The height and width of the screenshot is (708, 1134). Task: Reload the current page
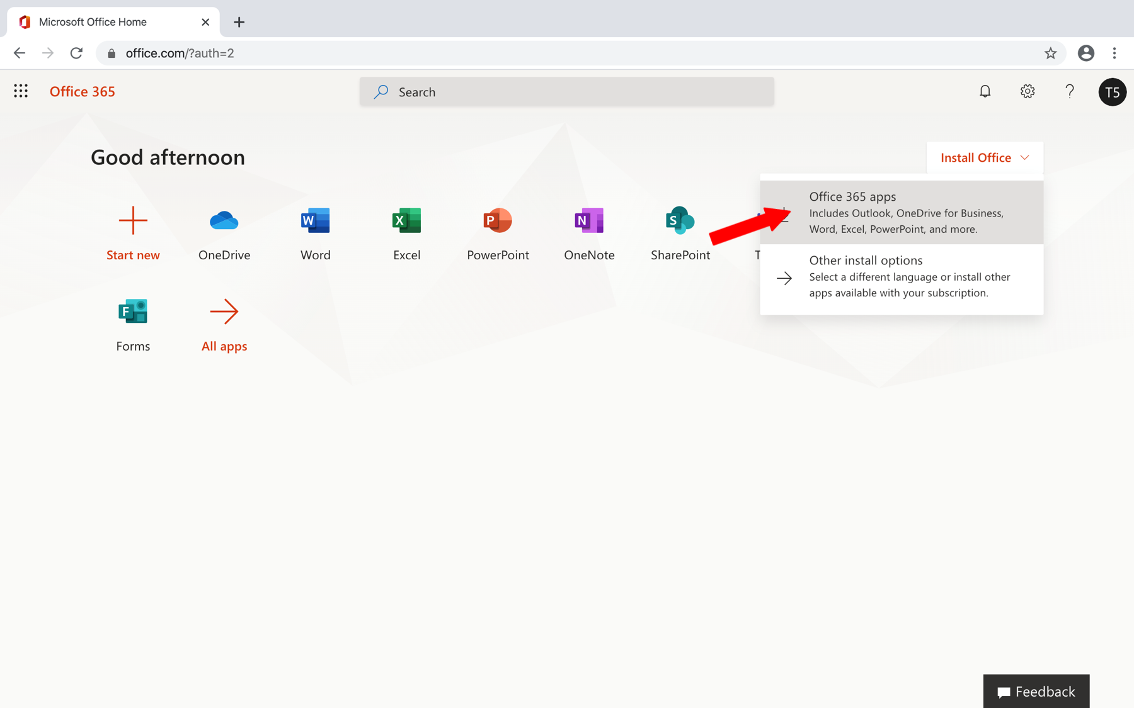pyautogui.click(x=76, y=53)
